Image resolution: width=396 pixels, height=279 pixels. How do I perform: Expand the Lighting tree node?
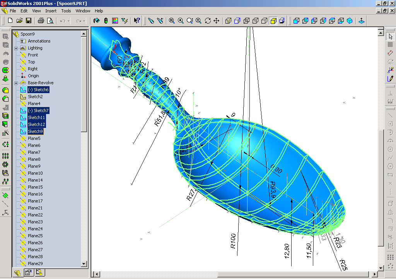16,48
